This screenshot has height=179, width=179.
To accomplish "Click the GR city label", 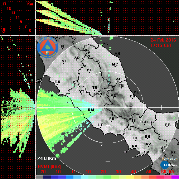I will (57, 82).
